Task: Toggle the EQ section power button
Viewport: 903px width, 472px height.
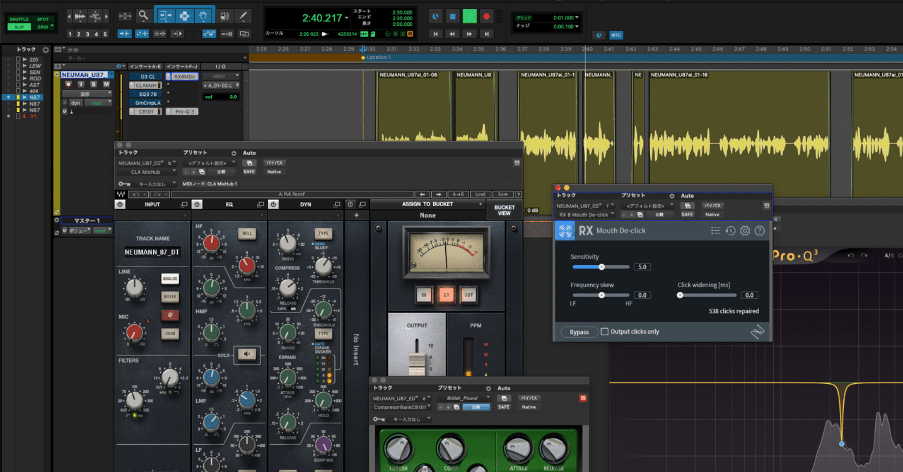Action: click(197, 204)
